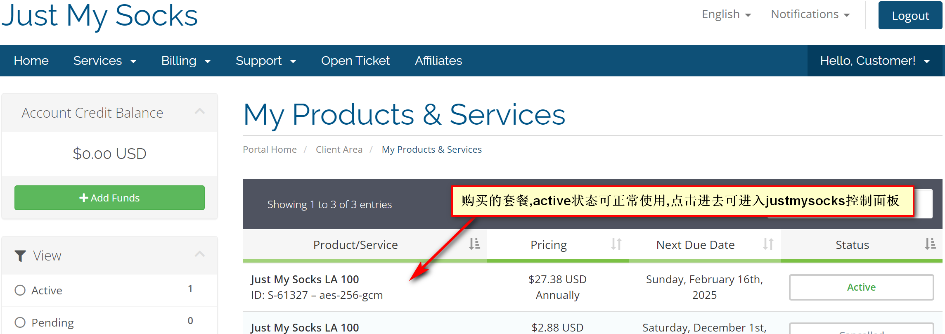This screenshot has width=945, height=334.
Task: Click the Showing 1 to 3 of 3 entries text
Action: click(329, 204)
